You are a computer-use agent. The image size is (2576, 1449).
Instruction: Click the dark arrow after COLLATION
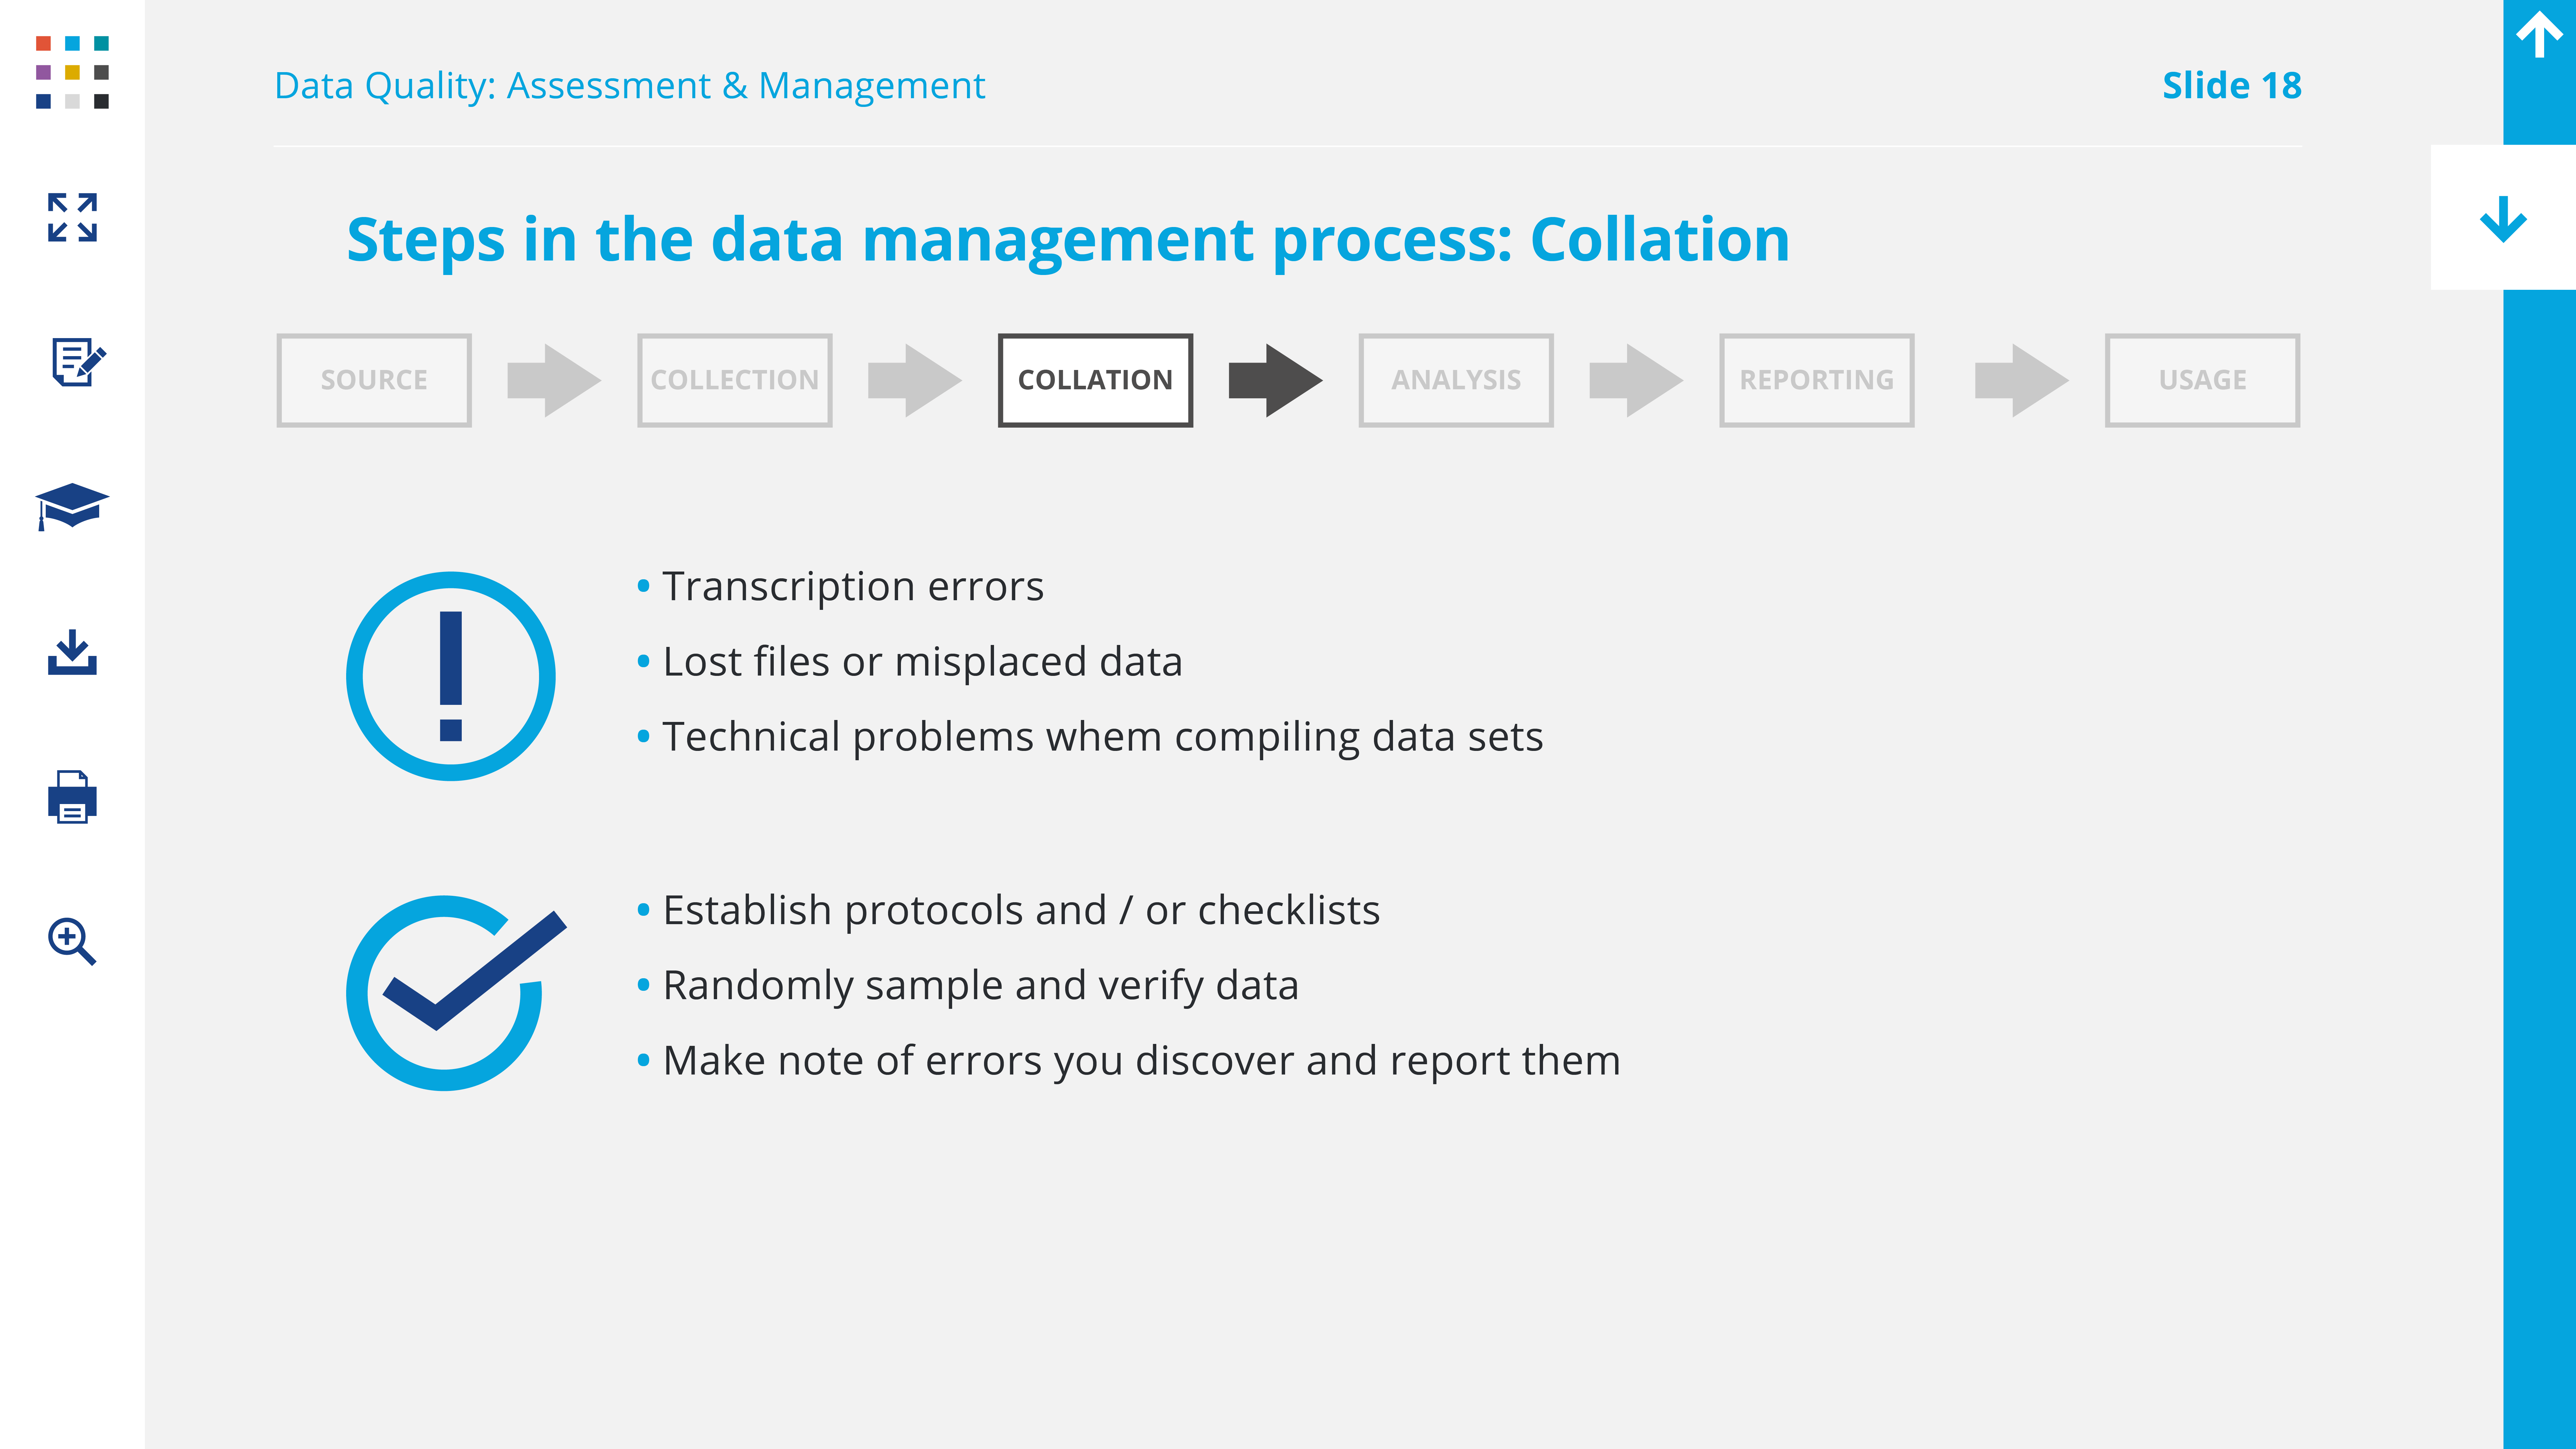tap(1275, 380)
